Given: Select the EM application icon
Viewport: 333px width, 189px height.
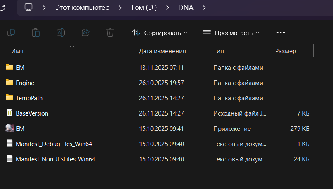Looking at the screenshot, I should tap(10, 128).
